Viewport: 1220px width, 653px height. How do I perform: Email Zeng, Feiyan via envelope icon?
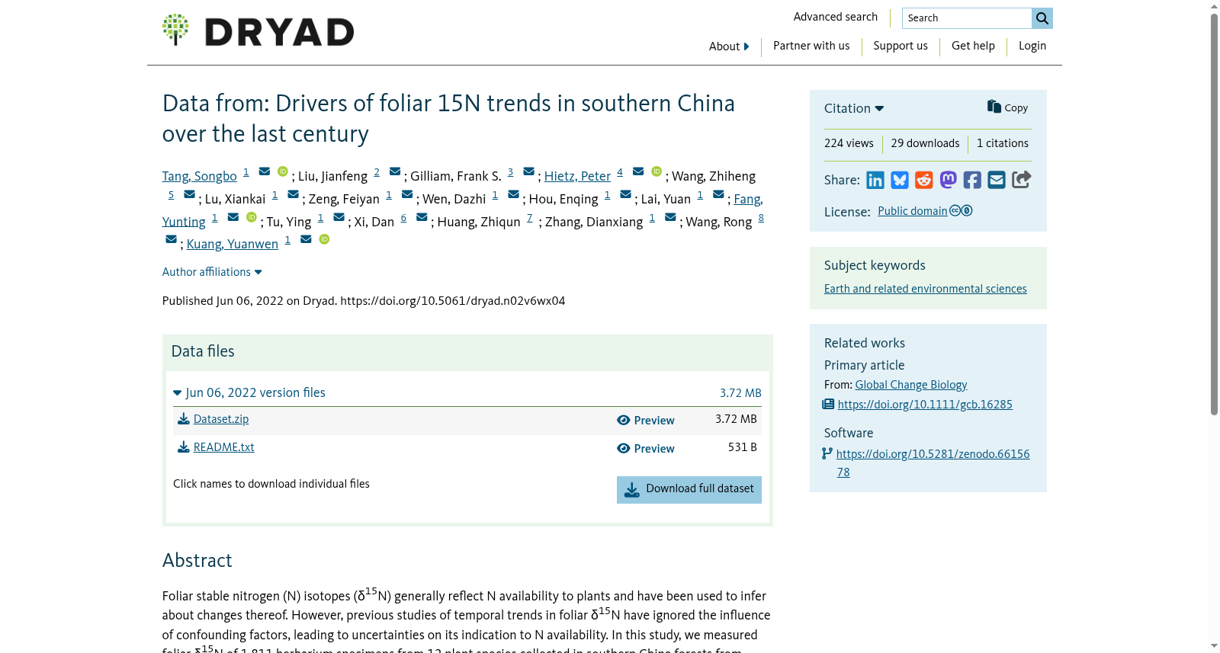click(x=407, y=194)
